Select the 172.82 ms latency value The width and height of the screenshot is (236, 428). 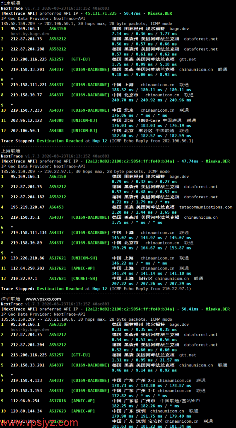click(x=123, y=396)
